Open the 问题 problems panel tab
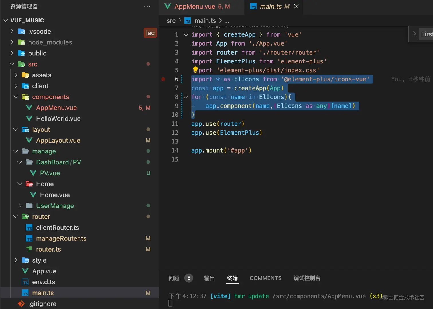This screenshot has height=309, width=433. 174,278
